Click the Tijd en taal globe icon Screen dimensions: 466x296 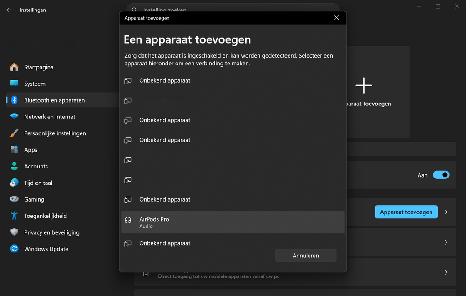(14, 183)
